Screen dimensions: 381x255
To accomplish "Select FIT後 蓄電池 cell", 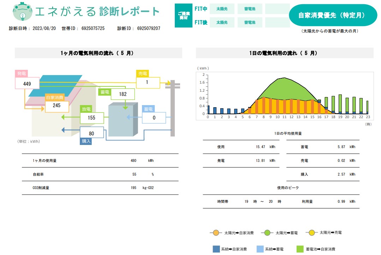I will (x=250, y=22).
